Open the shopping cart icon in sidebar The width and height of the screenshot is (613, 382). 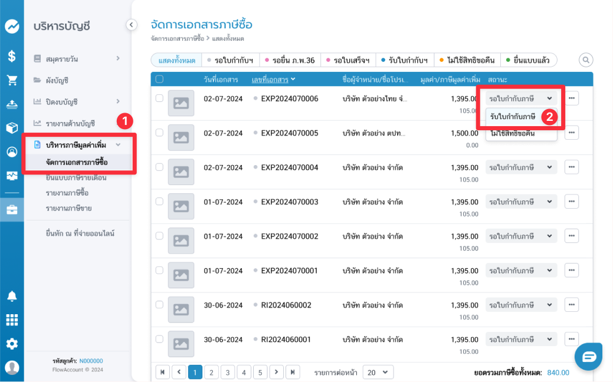pos(12,80)
